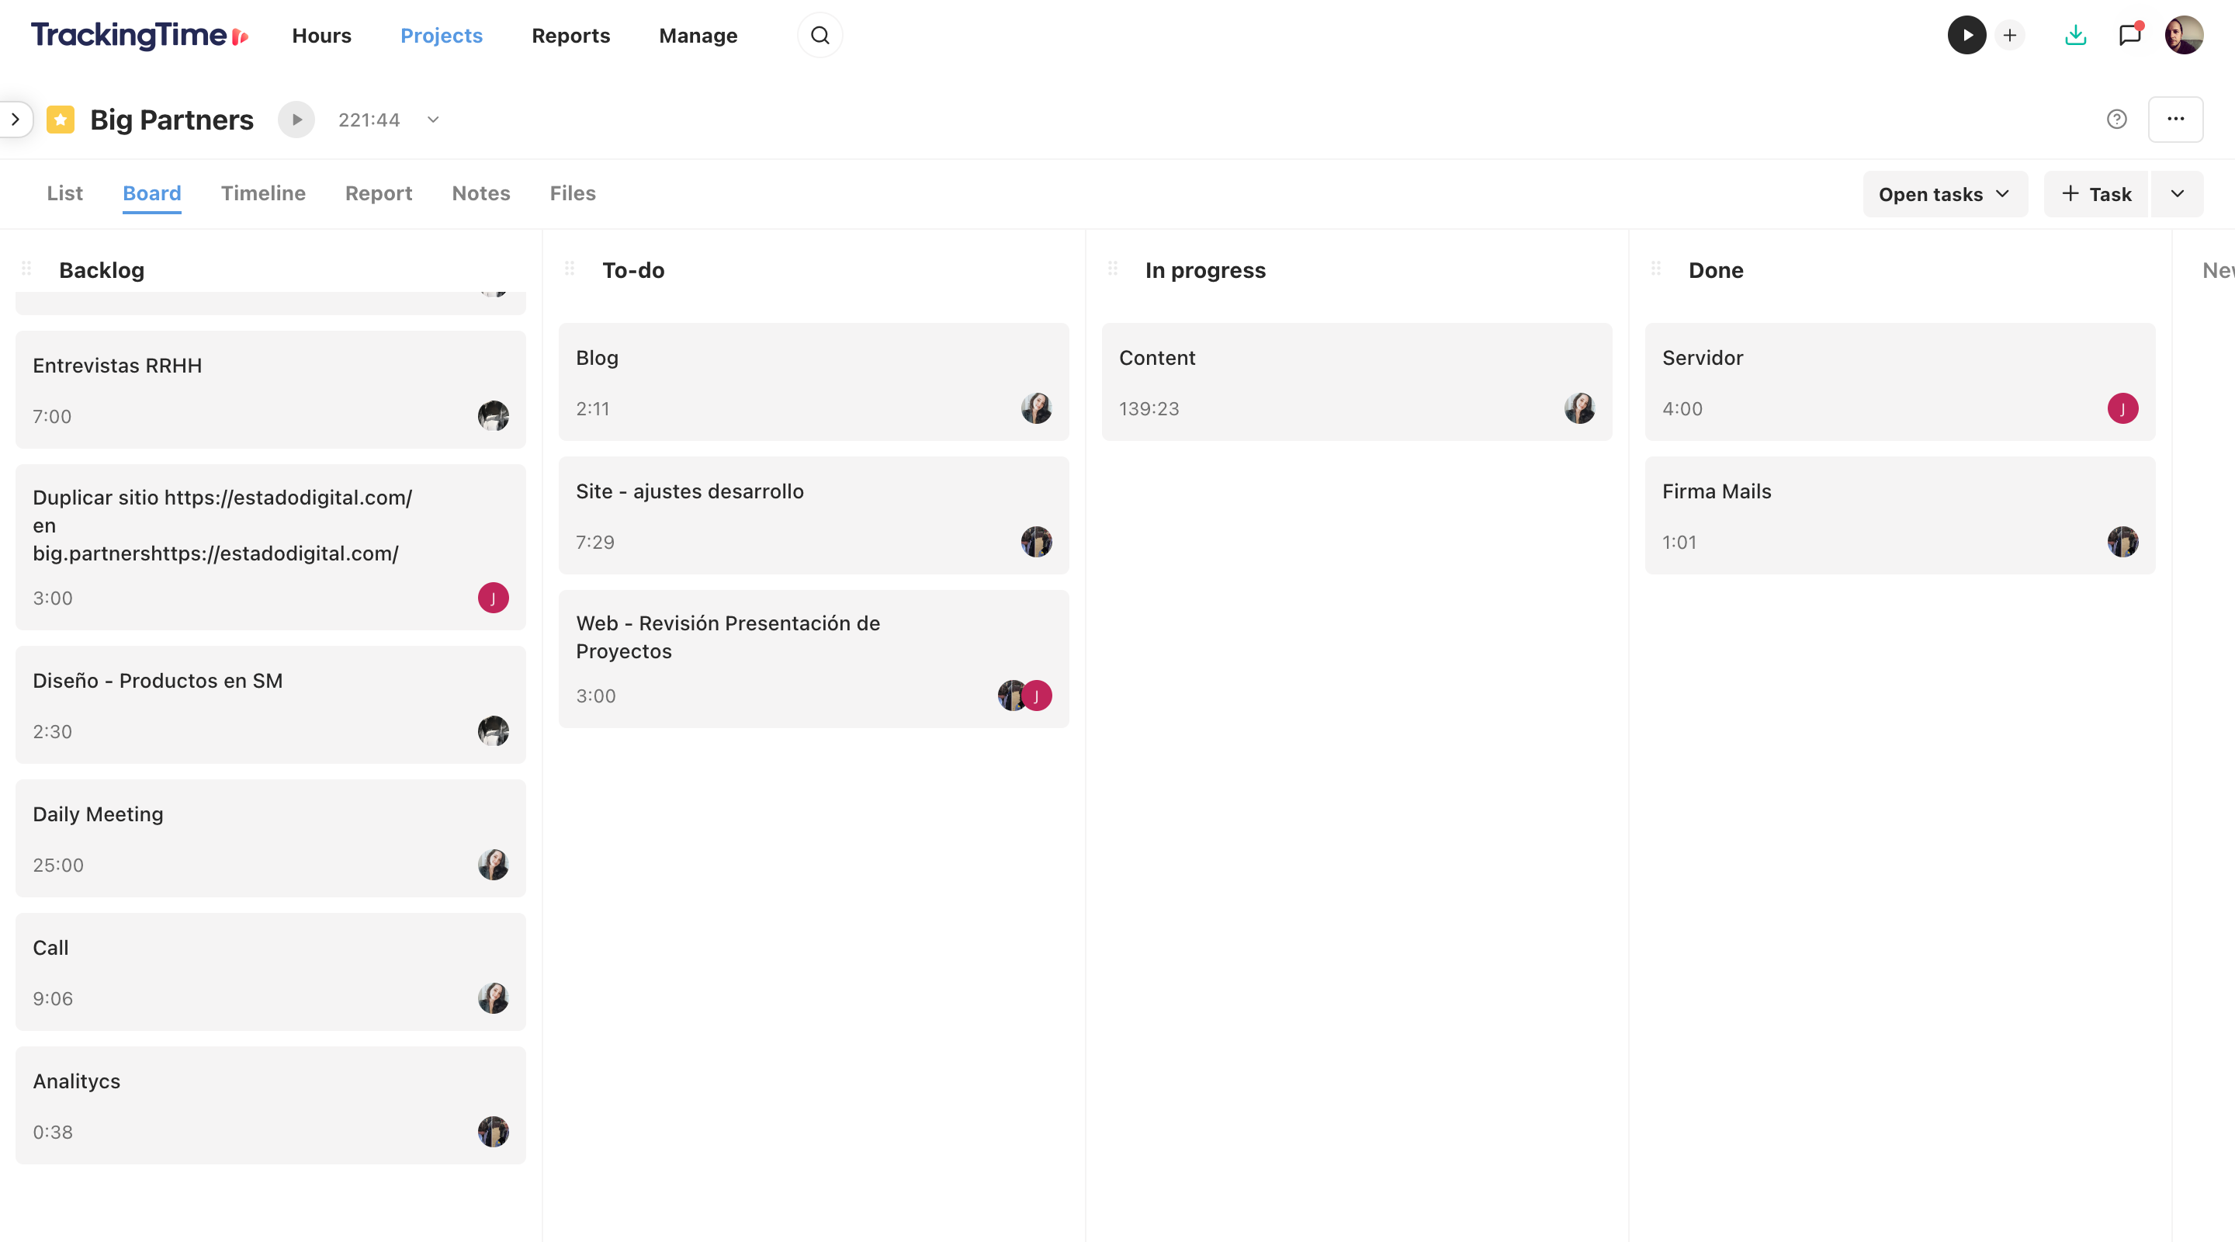Click assignee avatar on Daily Meeting card

pyautogui.click(x=494, y=865)
